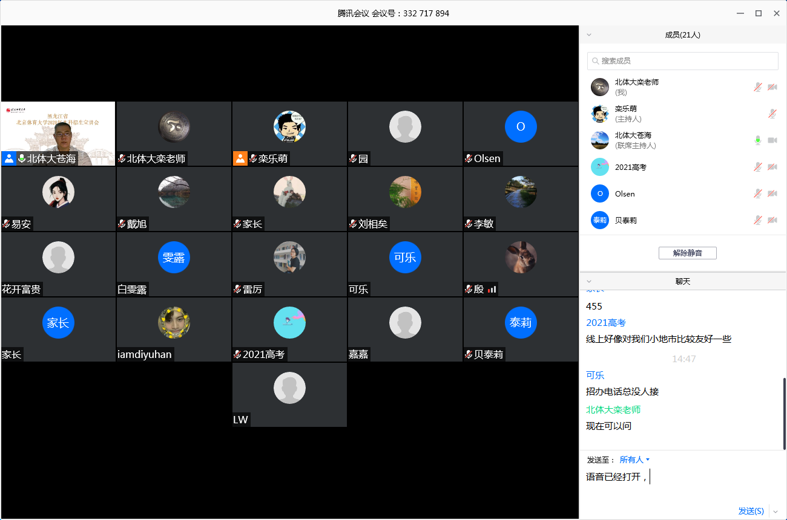Unmute 北体大奕老师's microphone in member list
The width and height of the screenshot is (787, 520).
(757, 87)
